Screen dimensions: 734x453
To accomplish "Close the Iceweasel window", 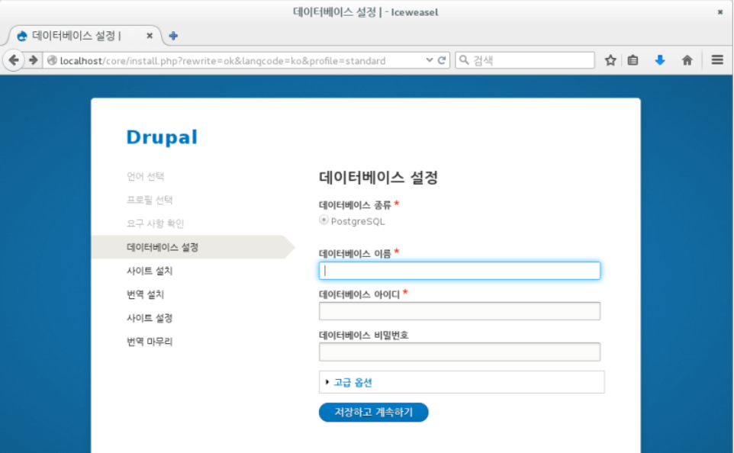I will click(720, 12).
